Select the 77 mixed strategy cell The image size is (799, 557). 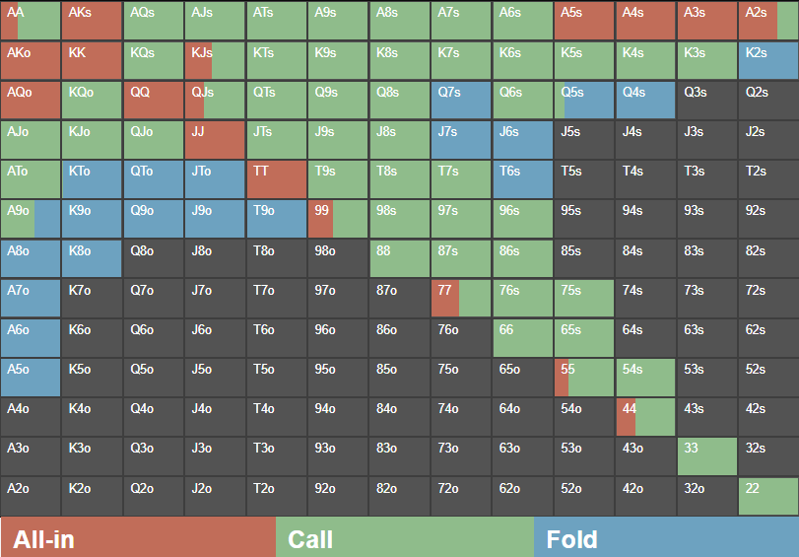pyautogui.click(x=460, y=298)
